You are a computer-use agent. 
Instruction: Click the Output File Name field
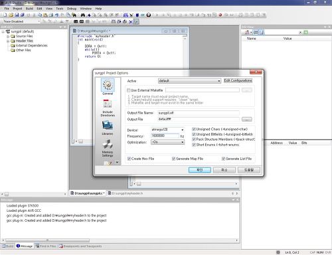coord(199,113)
